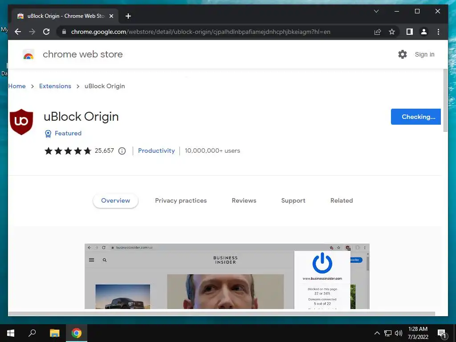Image resolution: width=456 pixels, height=342 pixels.
Task: Close the uBlock Origin tab
Action: (x=111, y=16)
